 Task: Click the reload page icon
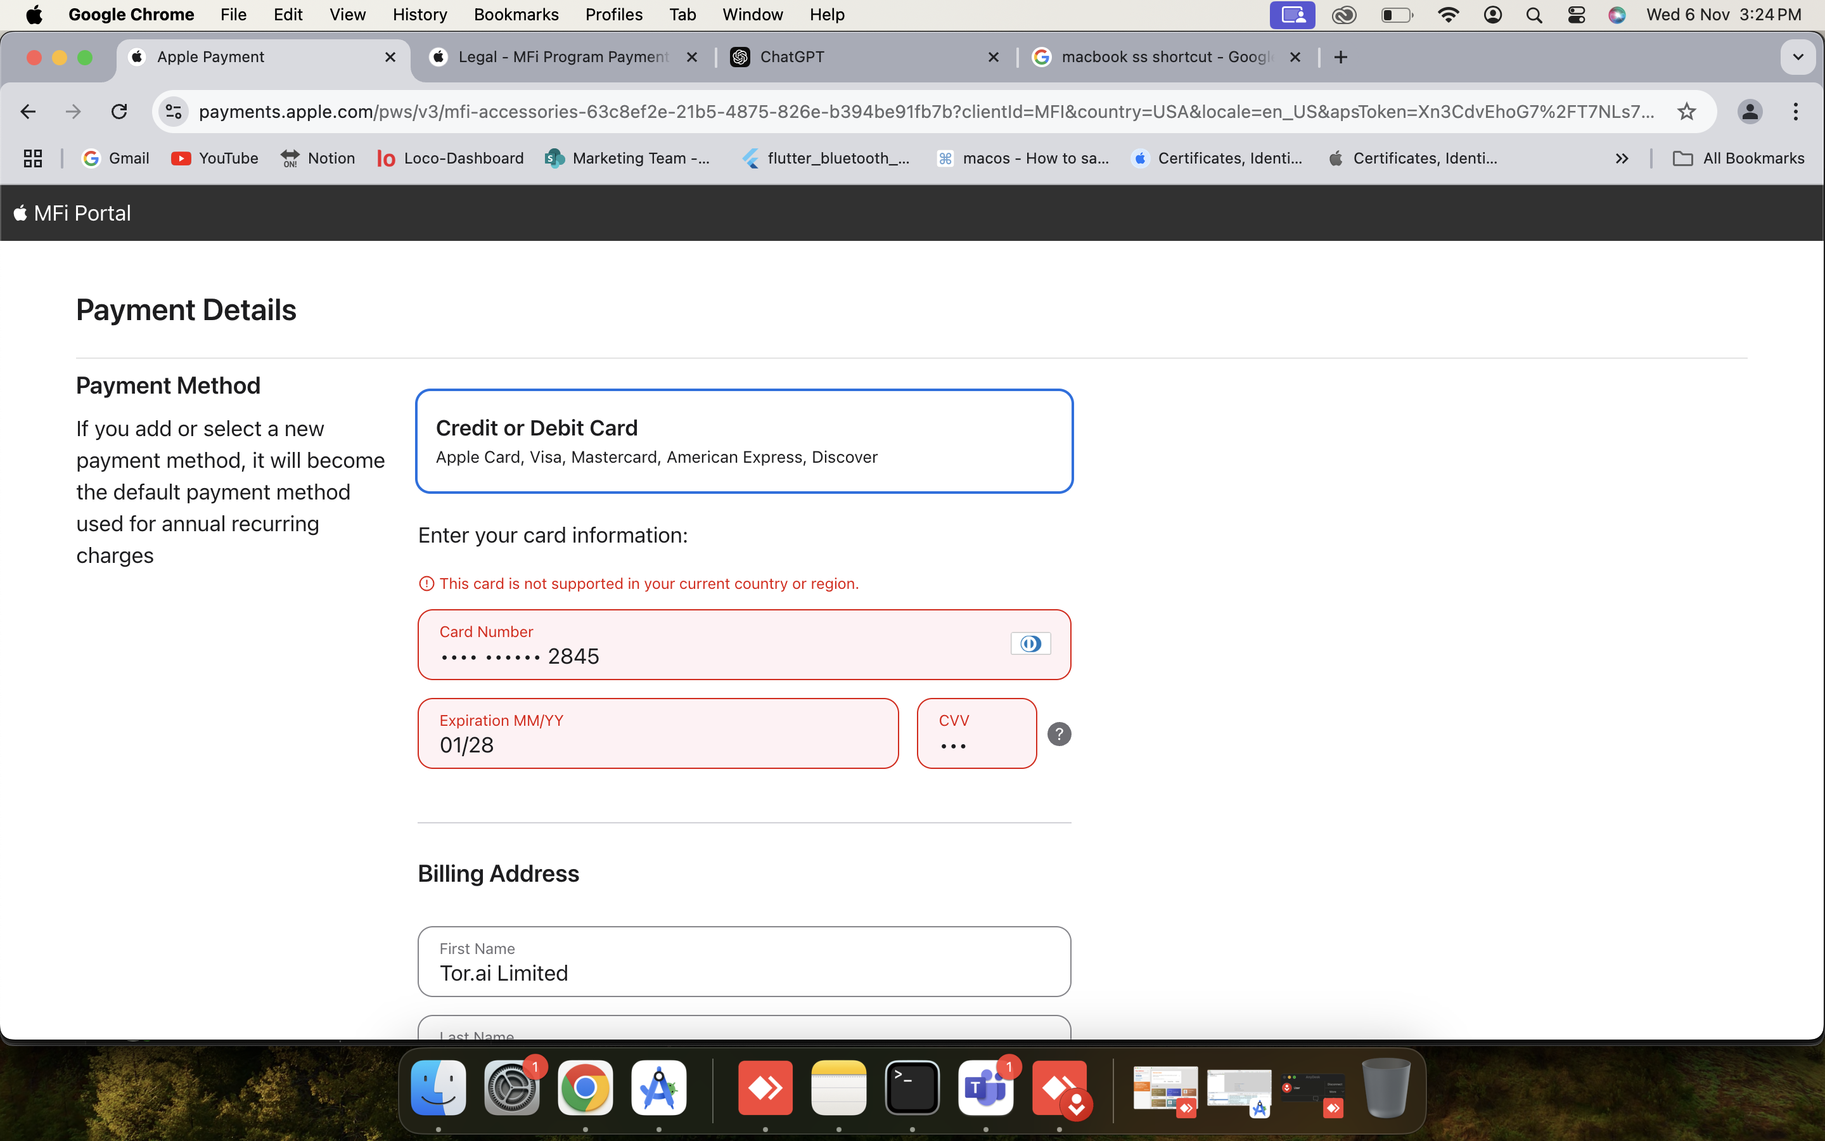pos(119,112)
